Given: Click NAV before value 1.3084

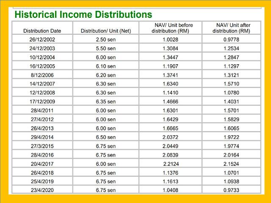Looking at the screenshot, I should click(x=170, y=48).
